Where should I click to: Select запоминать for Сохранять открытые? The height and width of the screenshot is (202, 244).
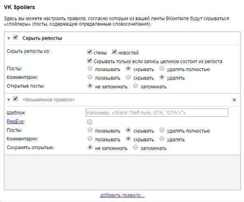click(x=135, y=147)
